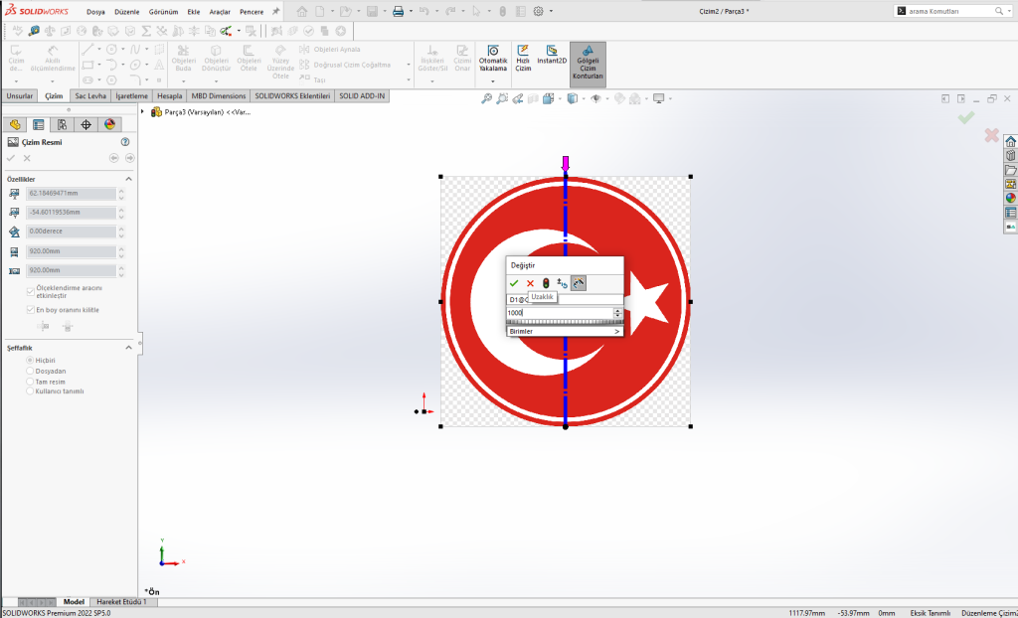Toggle En boy oranını kilitle checkbox

30,310
